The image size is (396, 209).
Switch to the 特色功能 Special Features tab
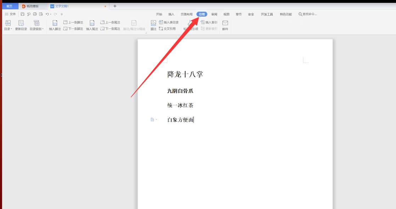pyautogui.click(x=286, y=14)
